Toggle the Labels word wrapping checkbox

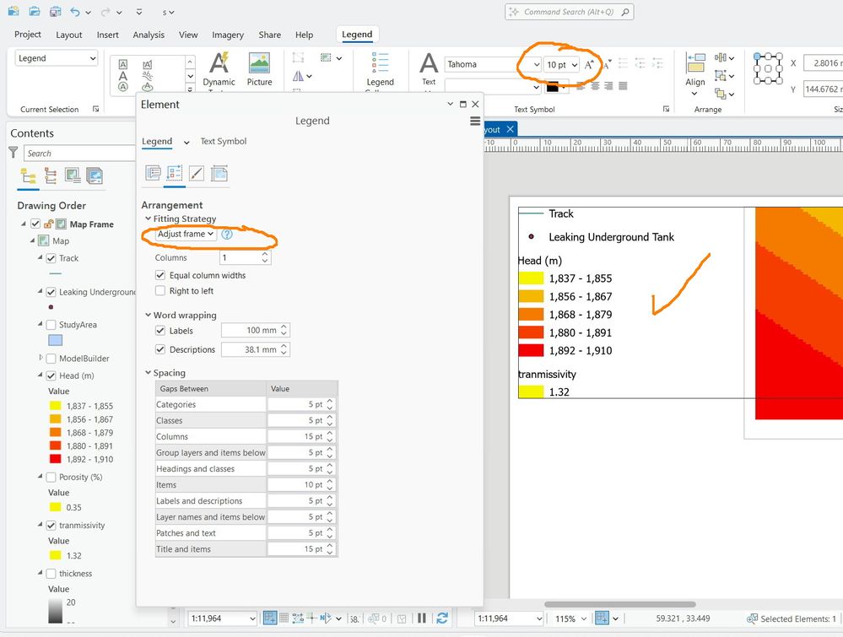(160, 331)
